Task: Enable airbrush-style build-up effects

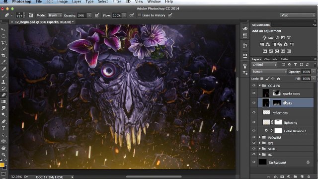Action: 132,15
